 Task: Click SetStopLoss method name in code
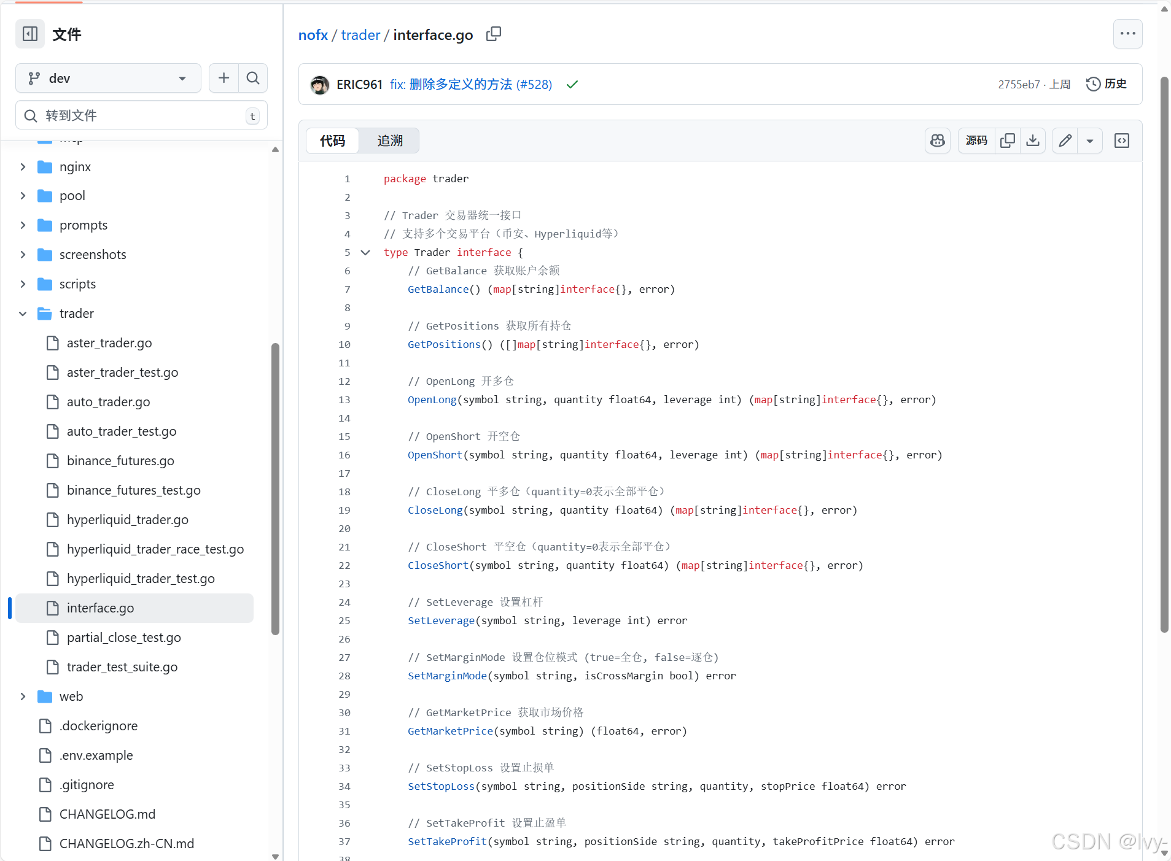441,786
